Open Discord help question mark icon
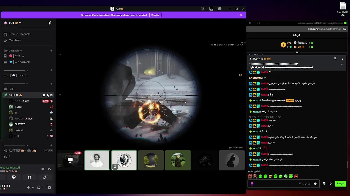The height and width of the screenshot is (196, 350). click(220, 9)
